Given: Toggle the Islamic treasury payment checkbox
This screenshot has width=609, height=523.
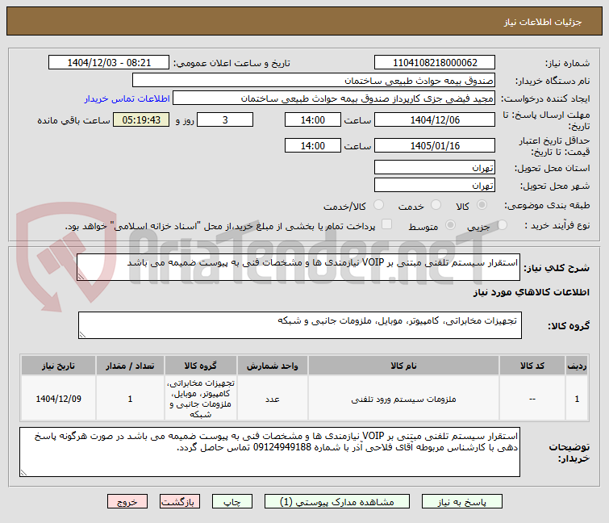Looking at the screenshot, I should 386,224.
